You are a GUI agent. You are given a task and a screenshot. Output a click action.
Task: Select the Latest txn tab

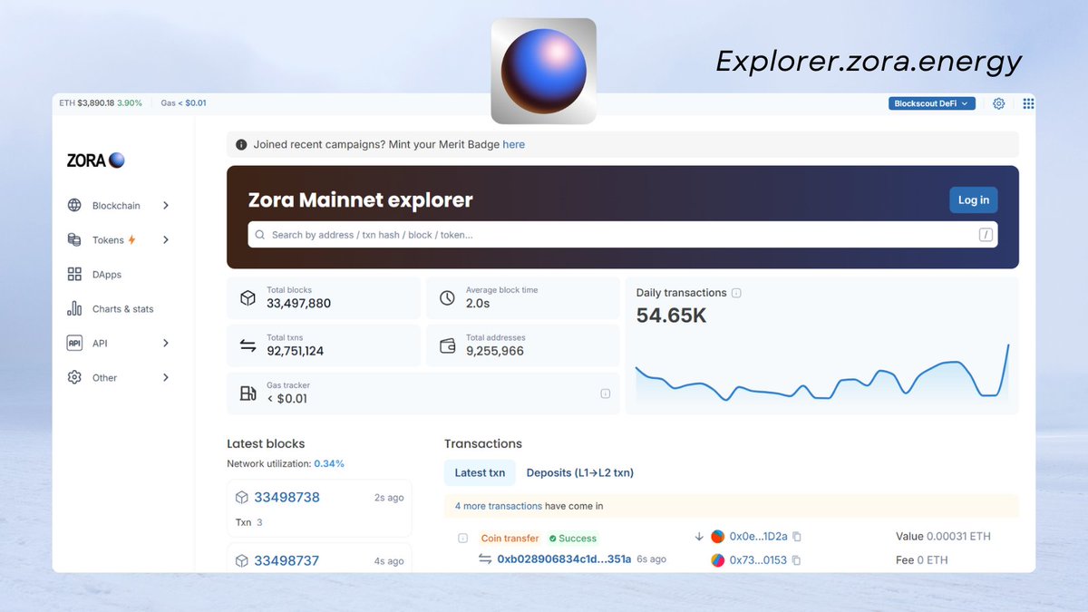480,472
